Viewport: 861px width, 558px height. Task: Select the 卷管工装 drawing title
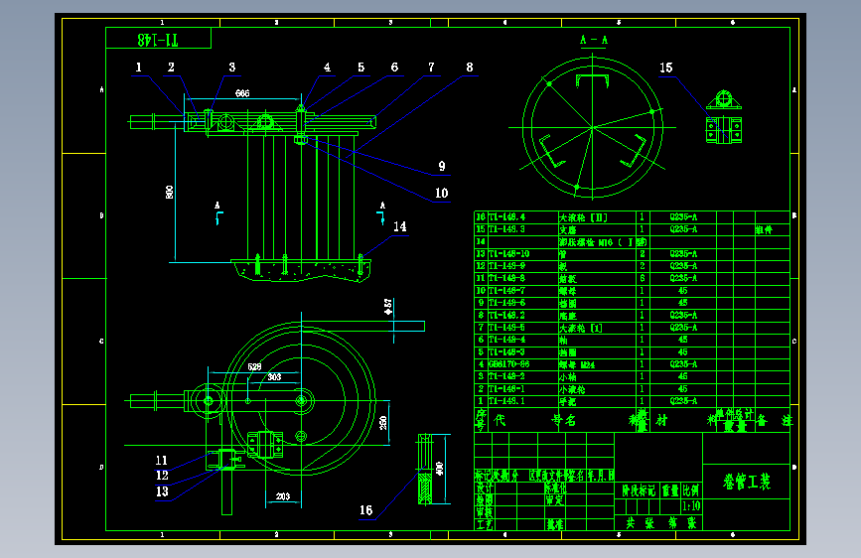pyautogui.click(x=746, y=483)
